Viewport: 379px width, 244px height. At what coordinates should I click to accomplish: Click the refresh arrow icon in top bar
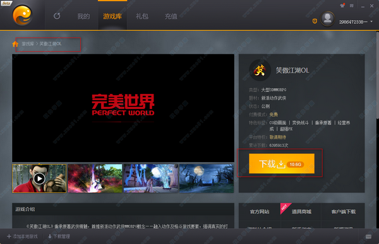pos(57,16)
